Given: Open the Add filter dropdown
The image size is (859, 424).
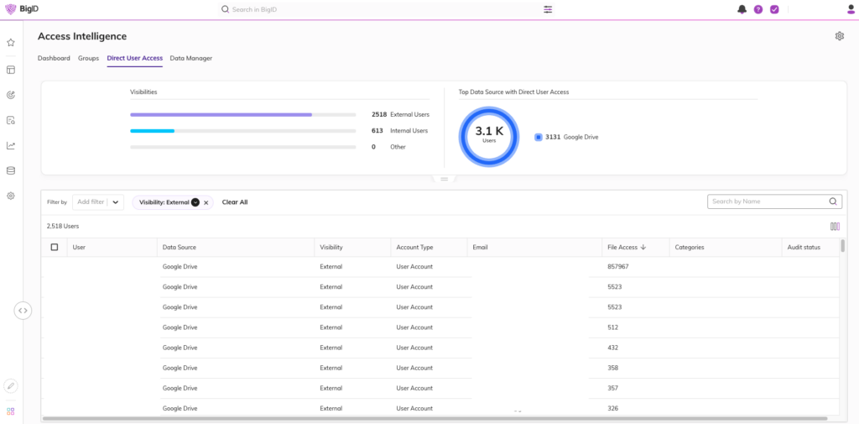Looking at the screenshot, I should tap(115, 202).
